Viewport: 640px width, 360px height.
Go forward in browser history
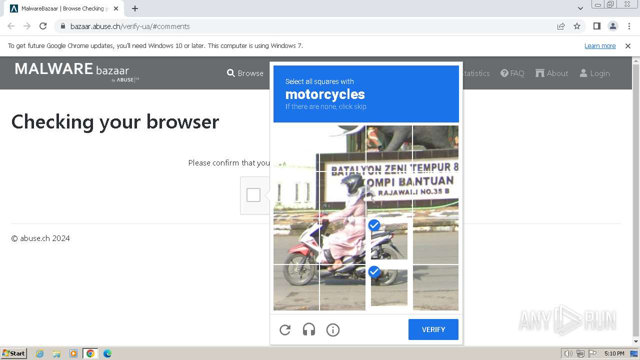27,26
